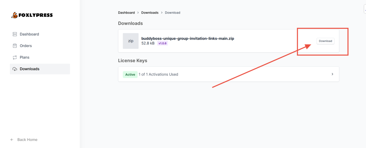Image resolution: width=366 pixels, height=148 pixels.
Task: Click the current Download breadcrumb item
Action: coord(172,12)
